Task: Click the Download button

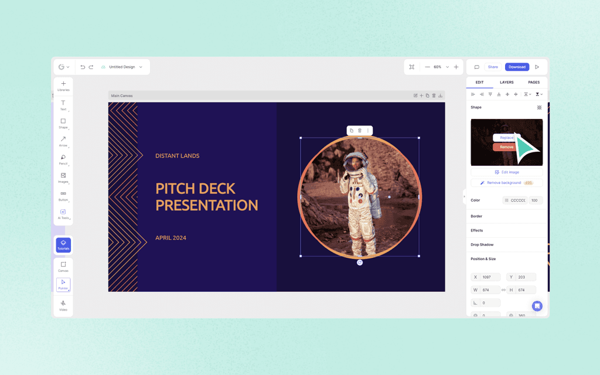Action: (x=517, y=67)
